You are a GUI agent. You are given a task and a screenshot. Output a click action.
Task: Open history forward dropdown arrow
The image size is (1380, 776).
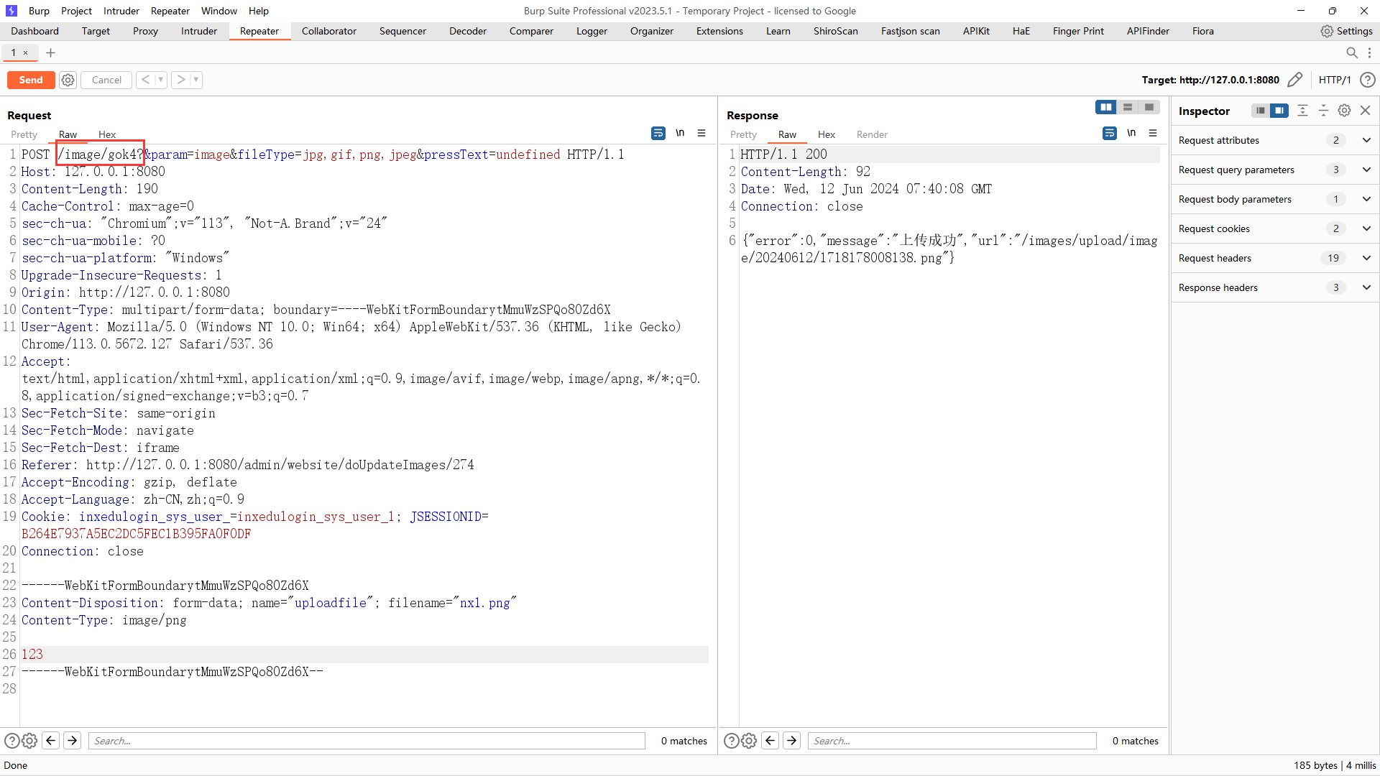point(195,80)
